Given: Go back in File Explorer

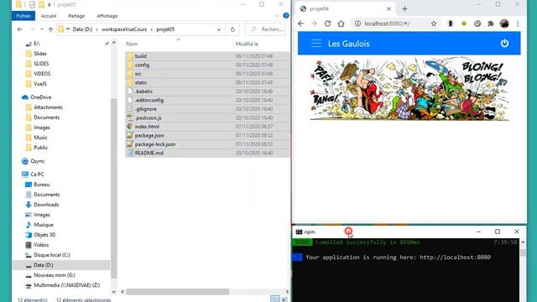Looking at the screenshot, I should coord(20,29).
